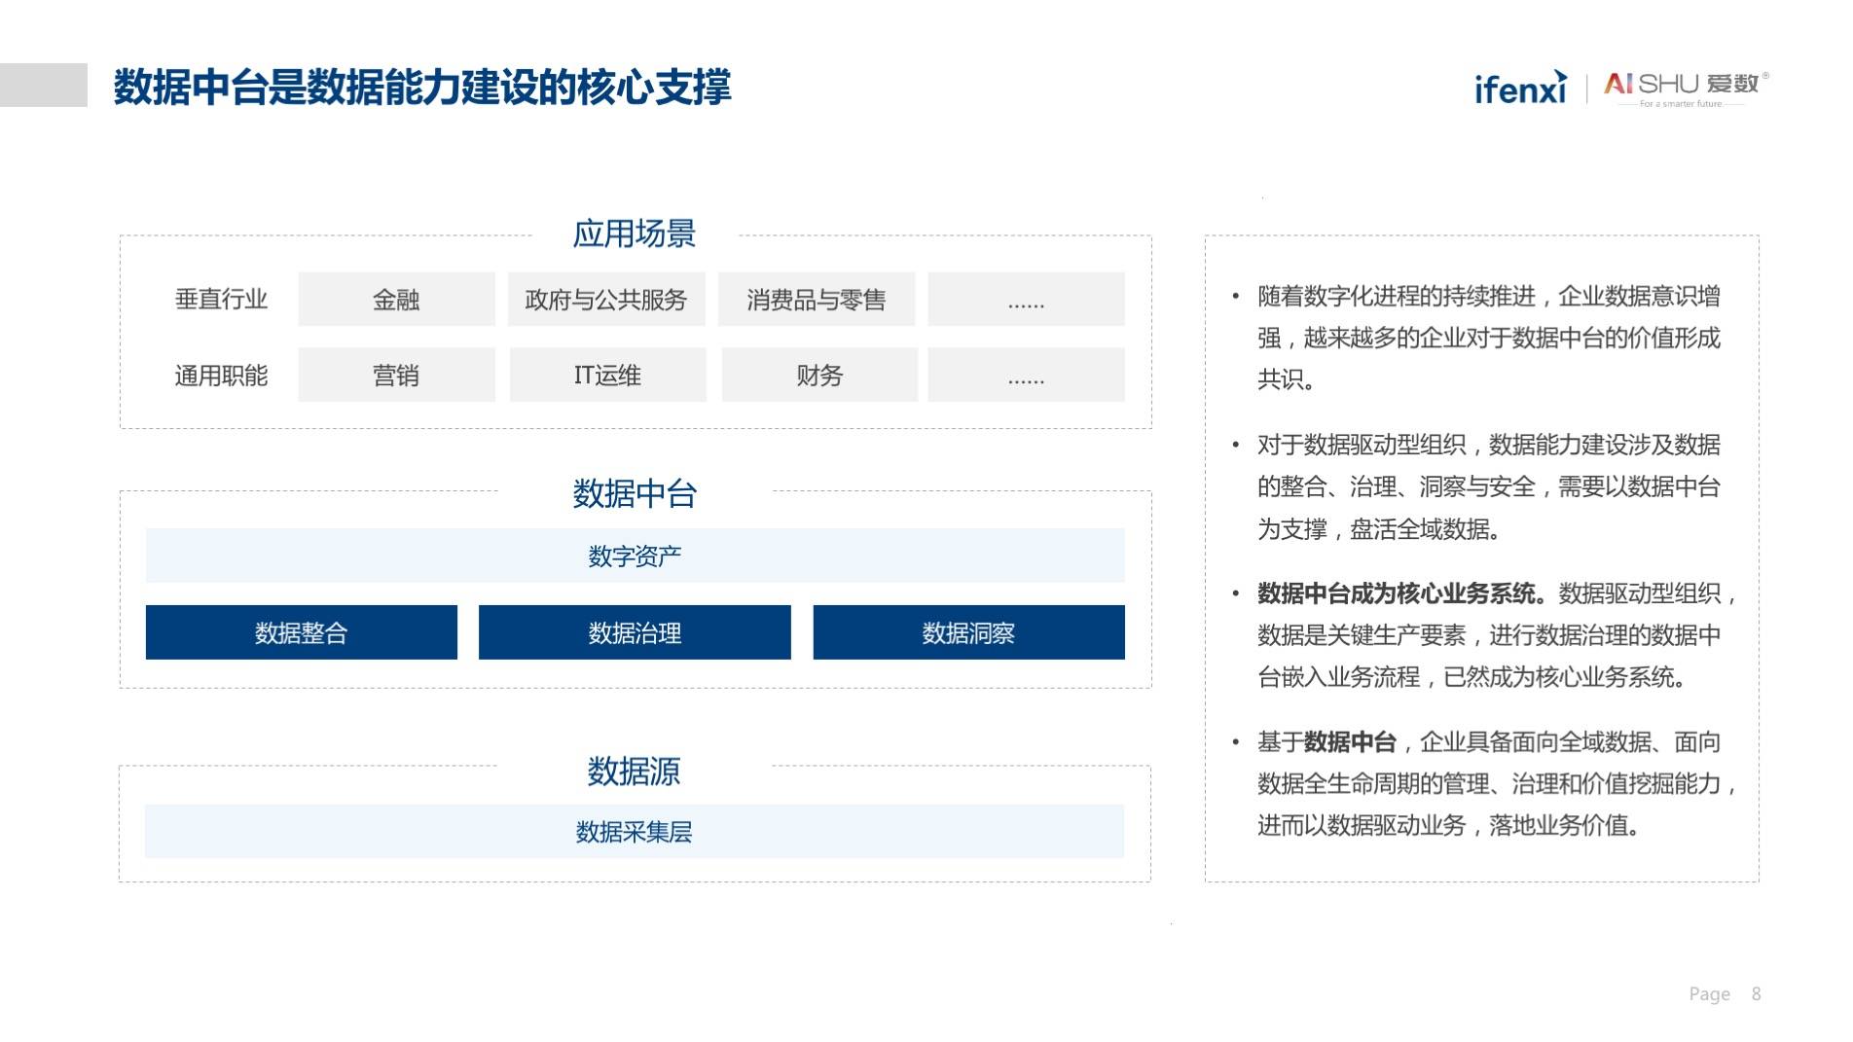The height and width of the screenshot is (1042, 1853).
Task: Click the 营销 box
Action: (x=396, y=375)
